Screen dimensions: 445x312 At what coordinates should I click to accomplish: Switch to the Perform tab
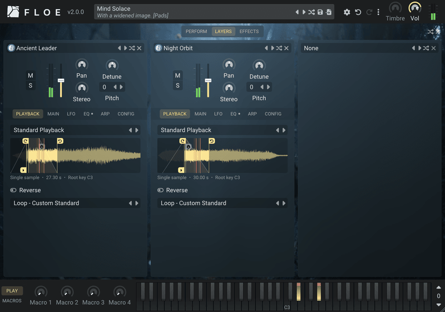pos(196,31)
